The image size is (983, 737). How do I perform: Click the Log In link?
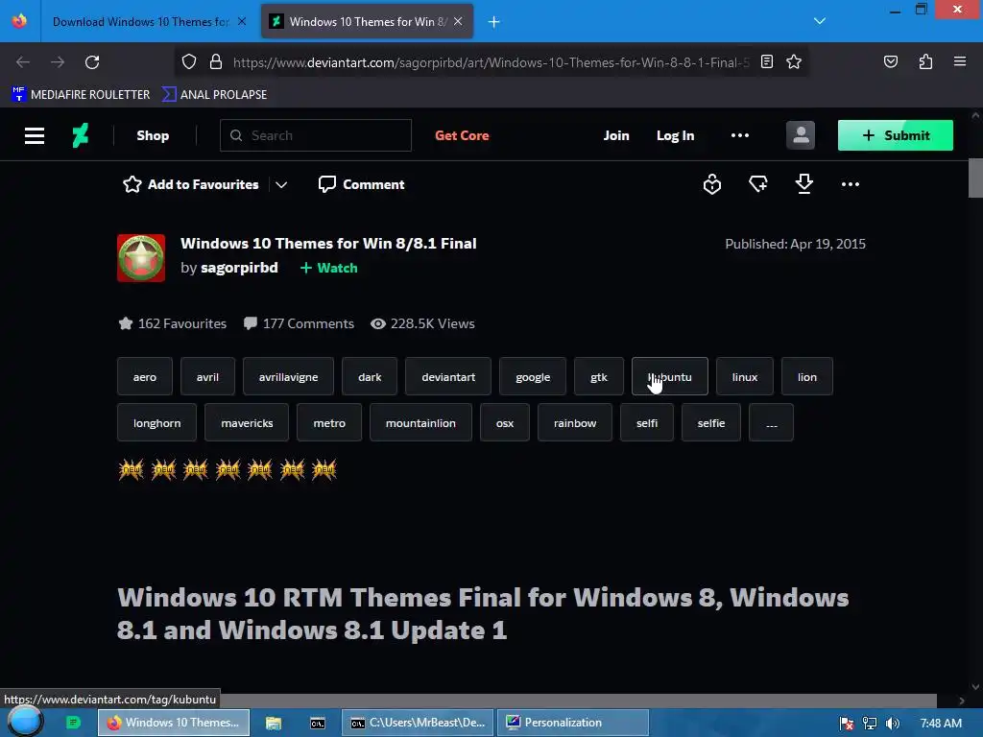coord(675,135)
